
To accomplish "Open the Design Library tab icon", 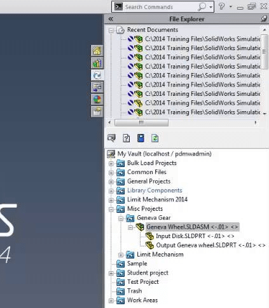I will tap(97, 63).
